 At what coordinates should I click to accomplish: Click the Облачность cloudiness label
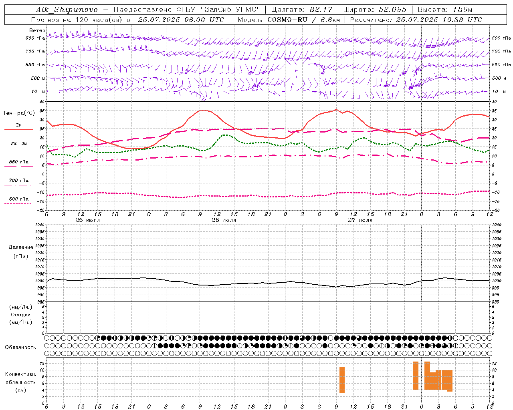click(20, 347)
